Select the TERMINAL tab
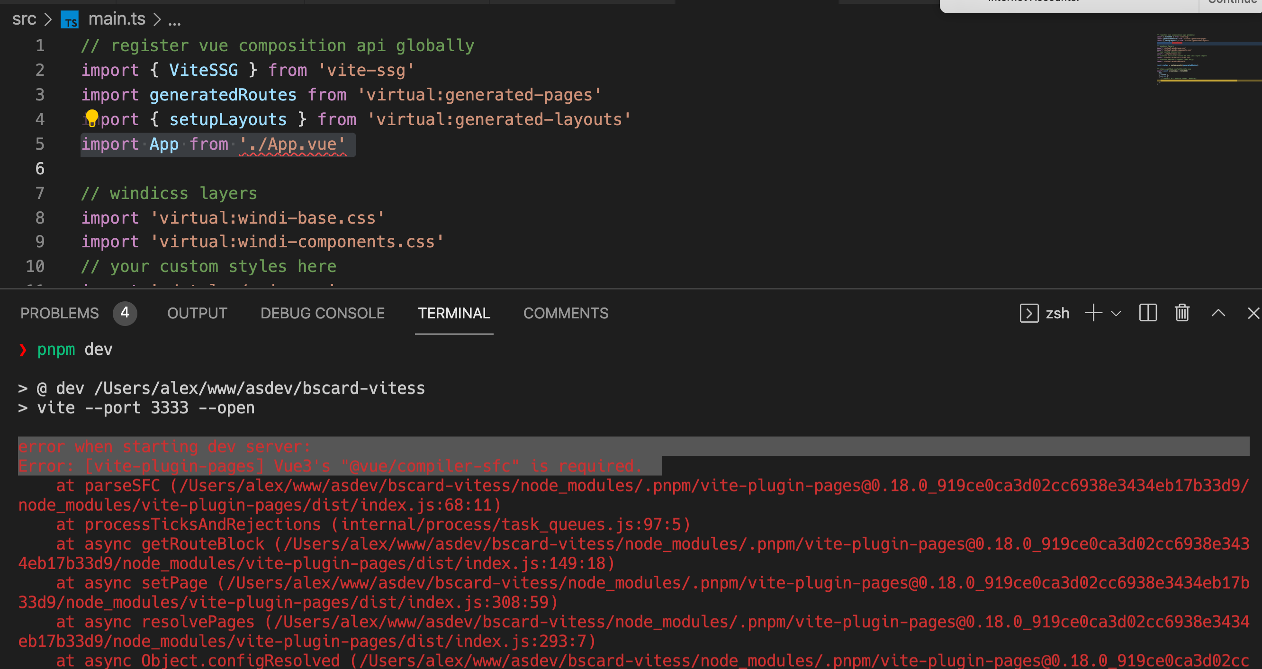Image resolution: width=1262 pixels, height=669 pixels. (x=454, y=313)
